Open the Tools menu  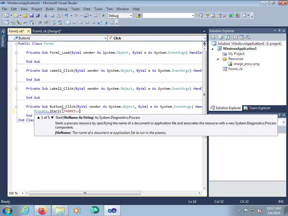click(98, 9)
